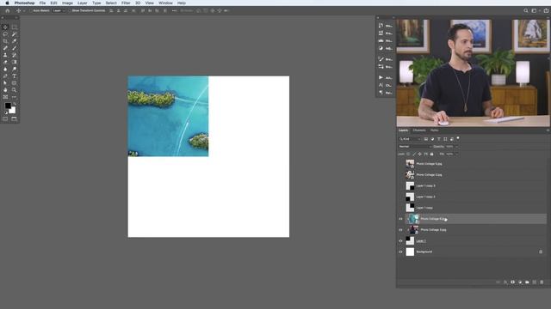Viewport: 551px width, 309px height.
Task: Click the search icon at top right
Action: pyautogui.click(x=526, y=10)
